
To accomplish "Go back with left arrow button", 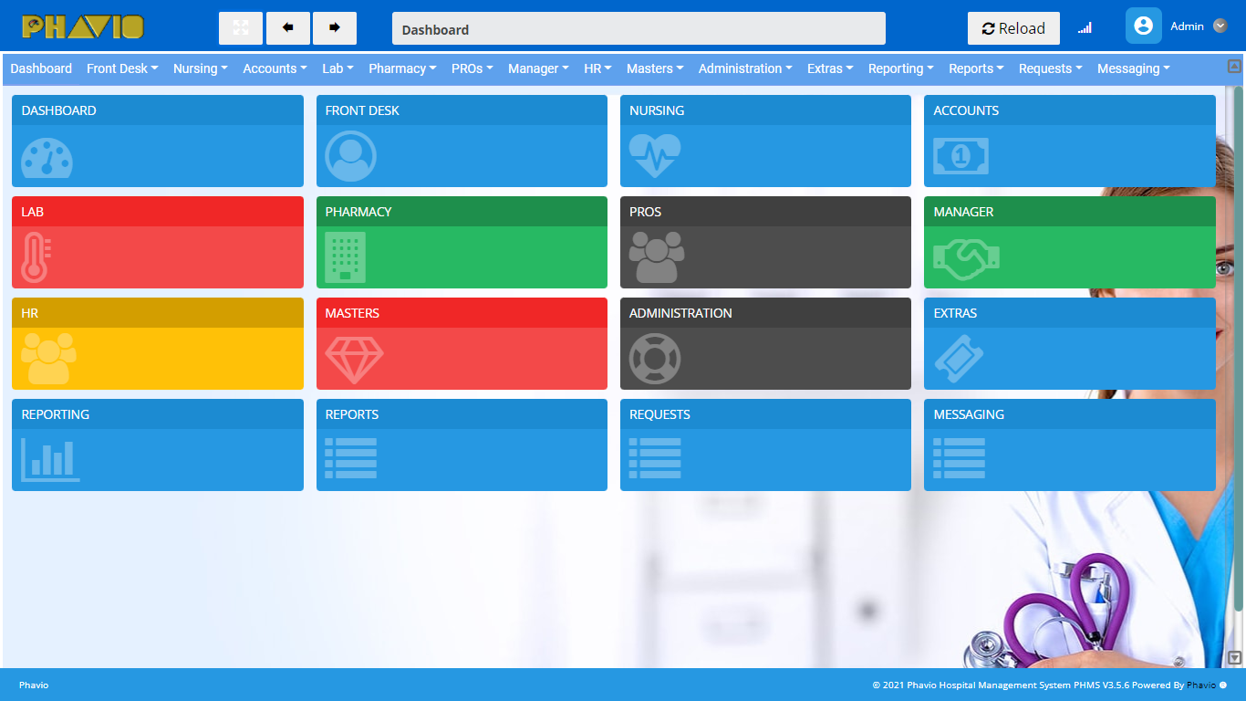I will click(x=288, y=28).
